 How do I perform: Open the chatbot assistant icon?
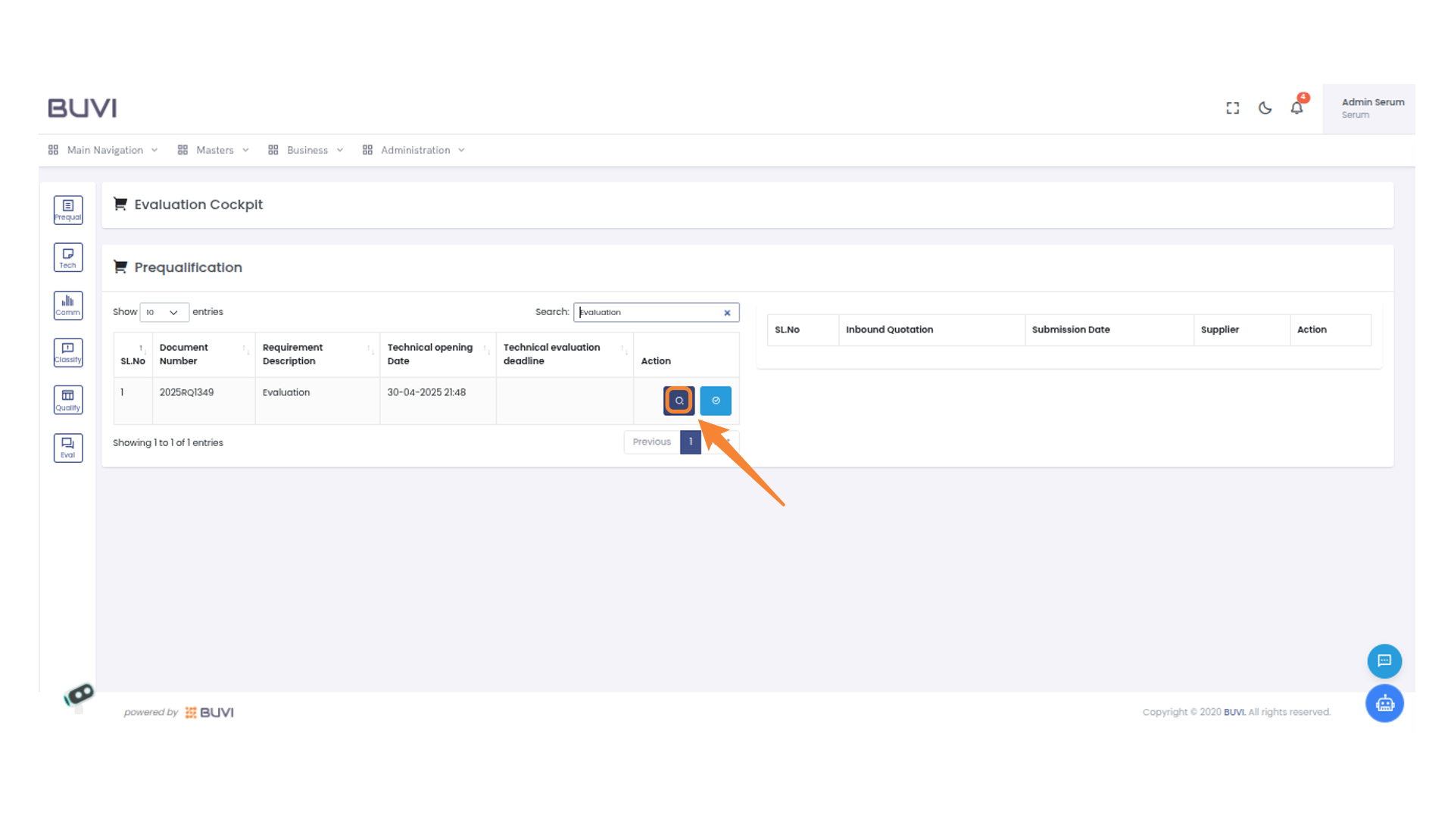pyautogui.click(x=1384, y=703)
